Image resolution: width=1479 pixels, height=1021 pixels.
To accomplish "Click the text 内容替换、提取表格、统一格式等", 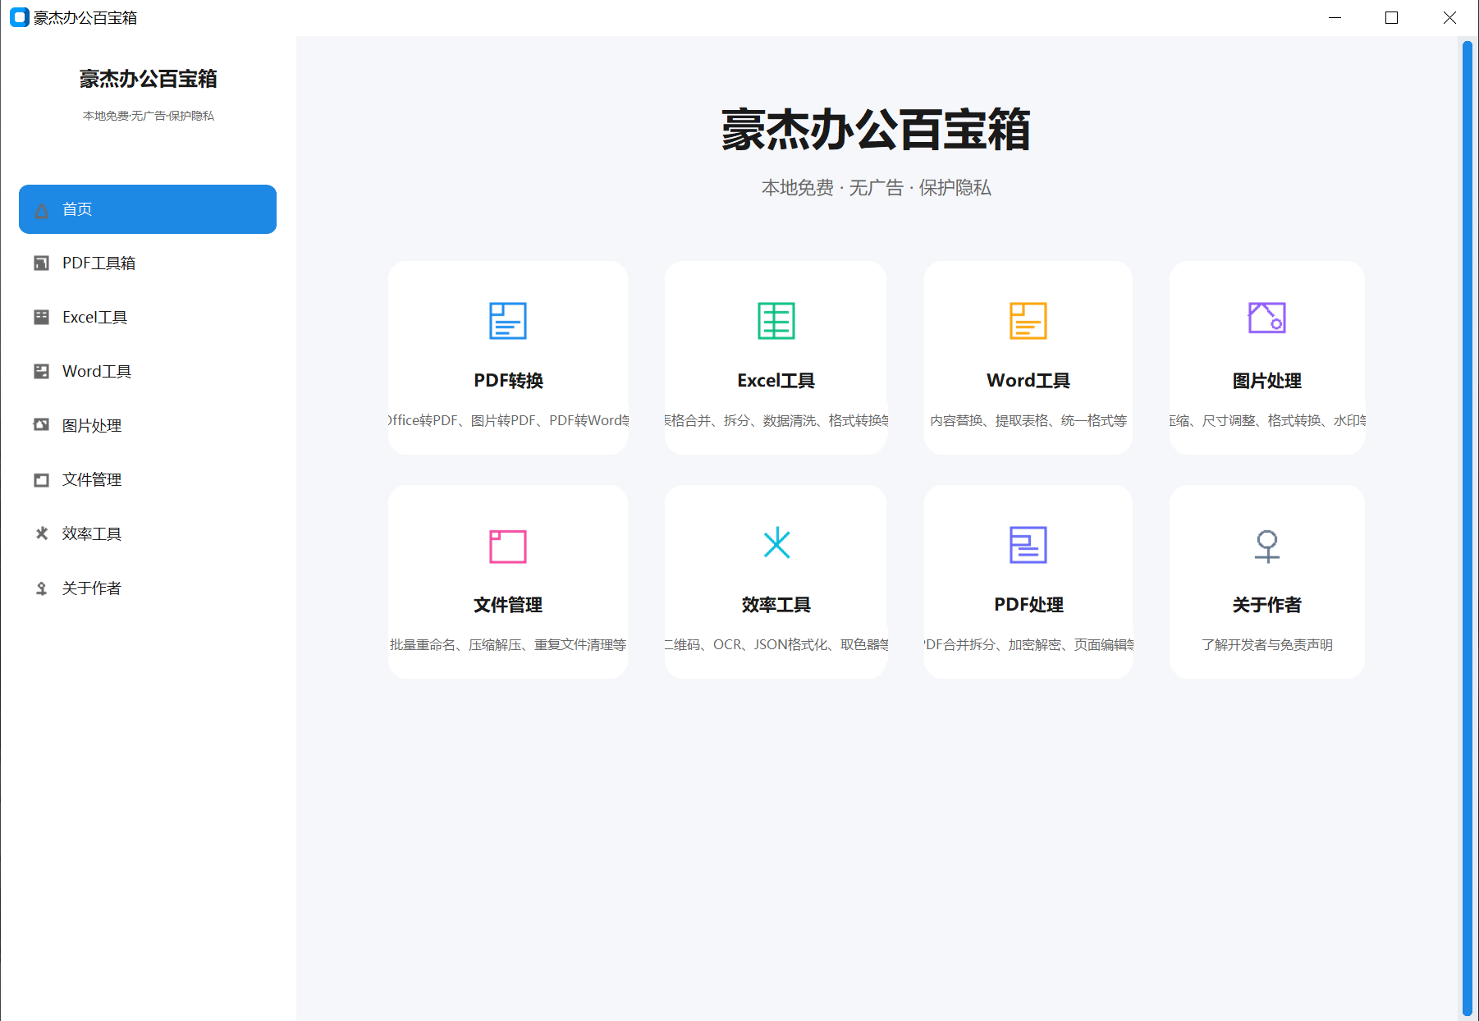I will click(x=1028, y=421).
